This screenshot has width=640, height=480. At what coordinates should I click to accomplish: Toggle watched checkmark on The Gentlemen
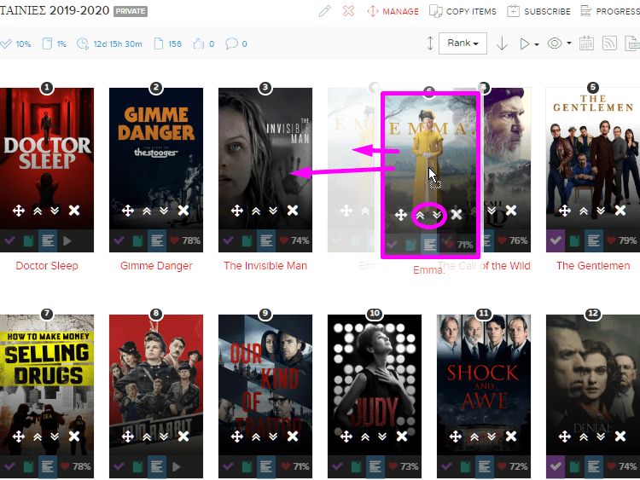[556, 240]
